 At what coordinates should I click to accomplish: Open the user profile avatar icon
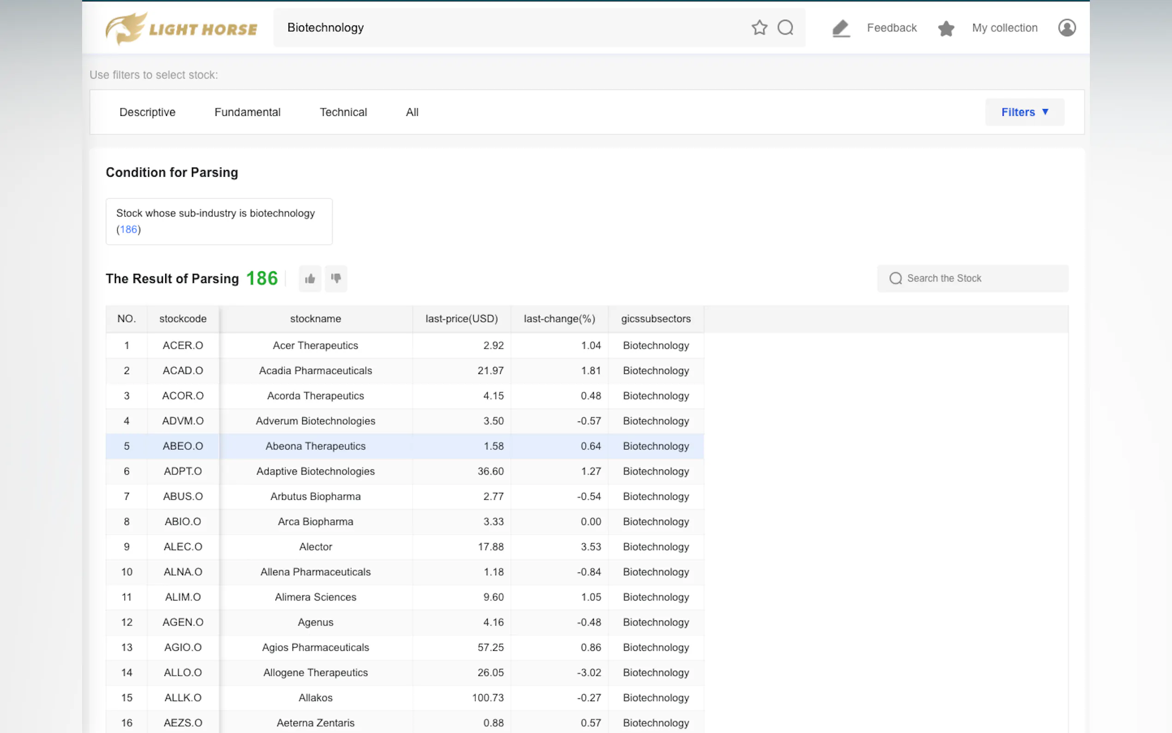1066,28
